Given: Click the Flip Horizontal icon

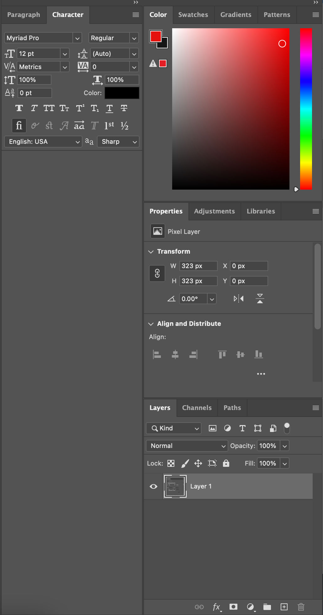Looking at the screenshot, I should [x=239, y=299].
